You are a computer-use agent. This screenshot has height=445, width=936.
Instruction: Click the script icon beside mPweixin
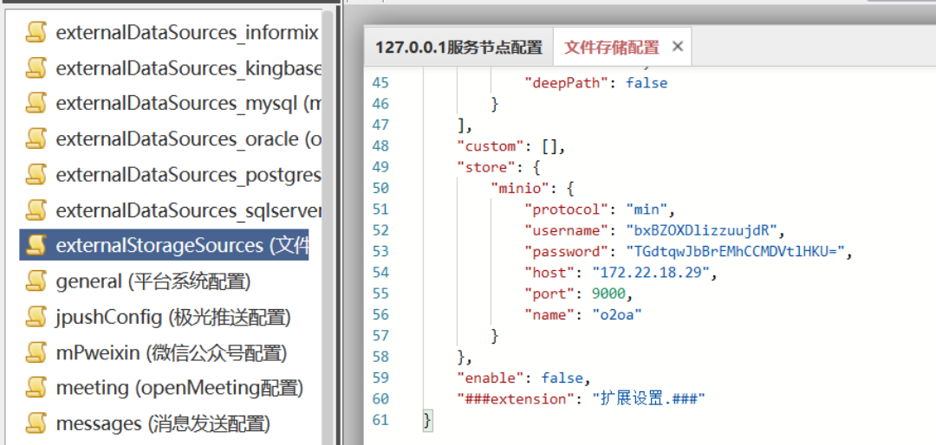[36, 352]
